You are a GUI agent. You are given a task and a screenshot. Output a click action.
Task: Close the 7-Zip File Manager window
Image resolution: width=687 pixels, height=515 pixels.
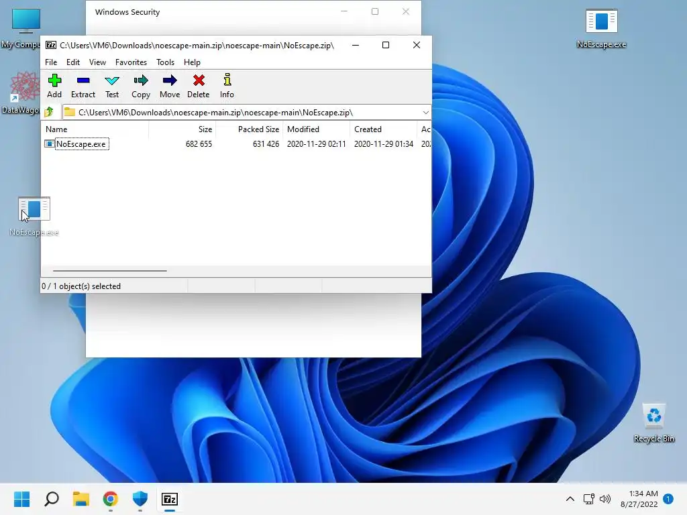417,45
